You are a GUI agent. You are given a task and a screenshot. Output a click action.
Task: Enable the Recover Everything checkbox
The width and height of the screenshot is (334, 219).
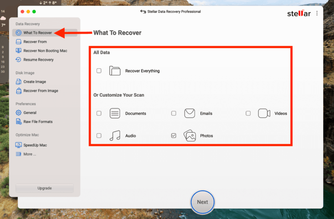point(99,71)
